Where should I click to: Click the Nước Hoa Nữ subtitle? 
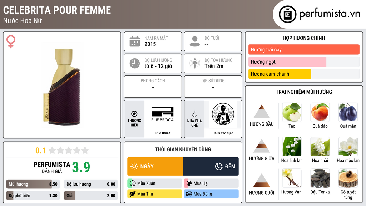23,20
